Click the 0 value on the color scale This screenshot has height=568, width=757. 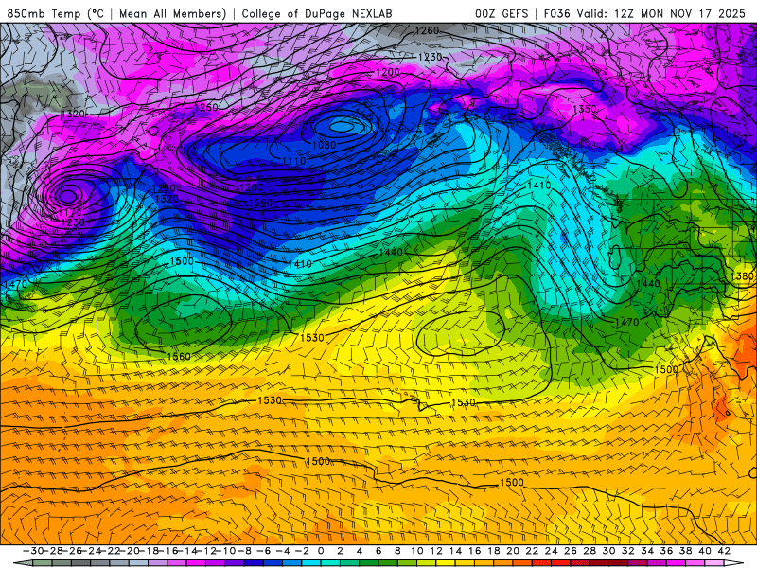click(x=321, y=551)
